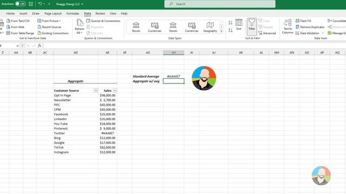The width and height of the screenshot is (346, 194).
Task: Click the Data Validation button
Action: click(x=307, y=33)
